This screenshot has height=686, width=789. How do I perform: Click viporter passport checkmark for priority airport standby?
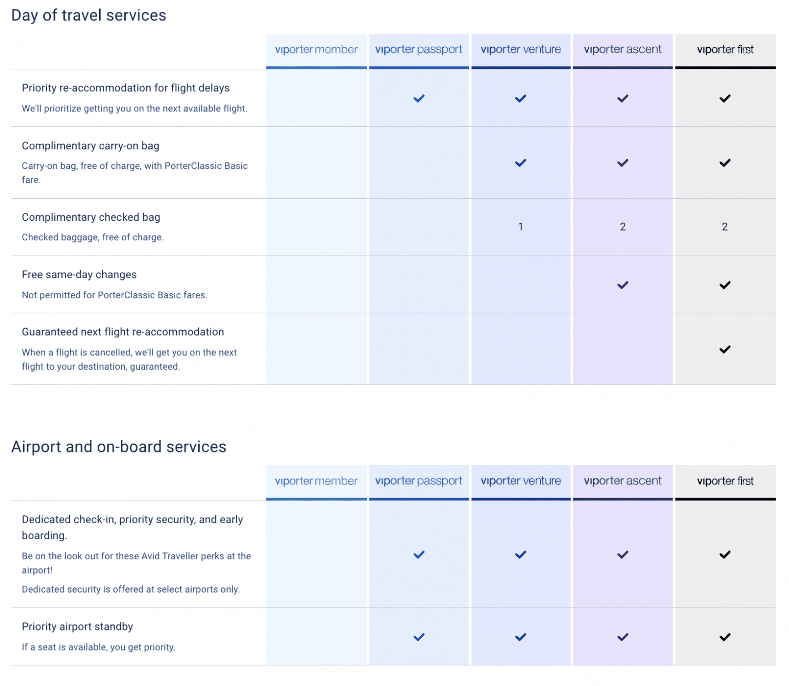click(419, 637)
